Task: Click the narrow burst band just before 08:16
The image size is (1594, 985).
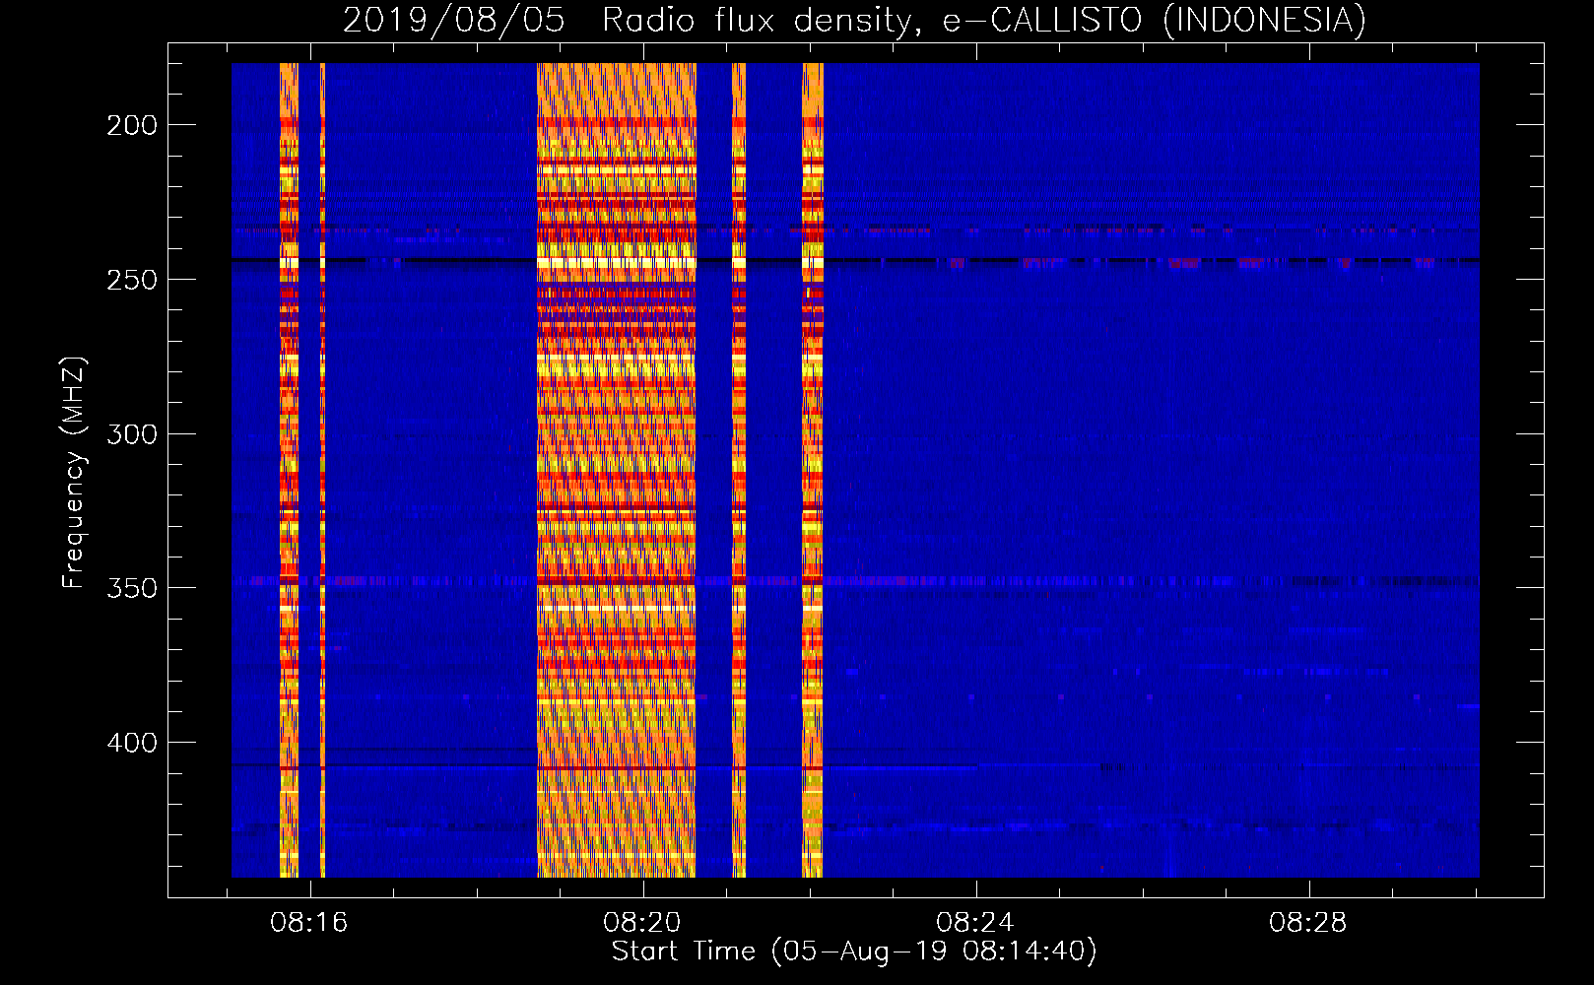Action: coord(289,470)
